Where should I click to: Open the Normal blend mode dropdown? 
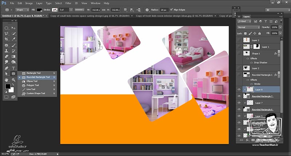[248, 27]
